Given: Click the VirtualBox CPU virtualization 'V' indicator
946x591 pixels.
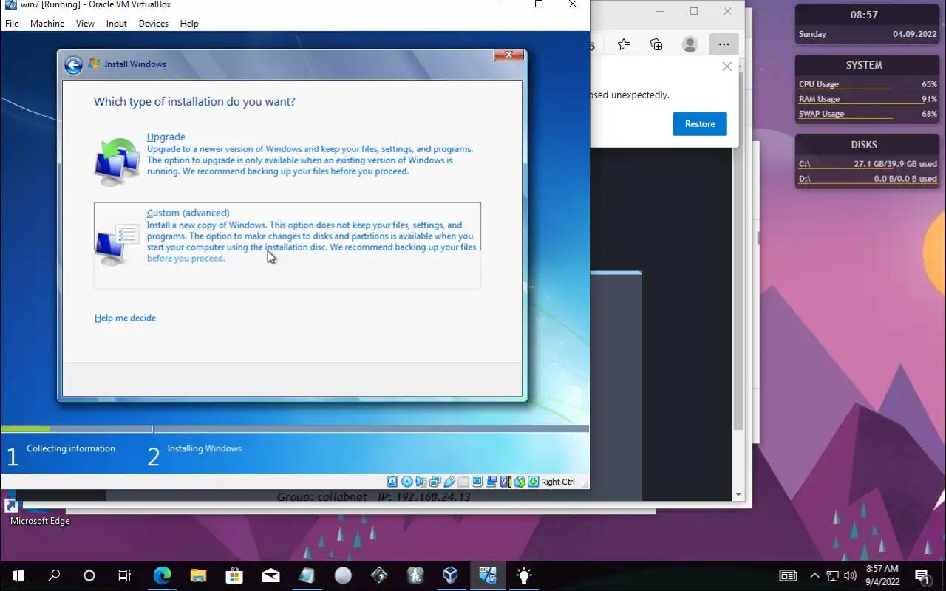Looking at the screenshot, I should (x=506, y=482).
